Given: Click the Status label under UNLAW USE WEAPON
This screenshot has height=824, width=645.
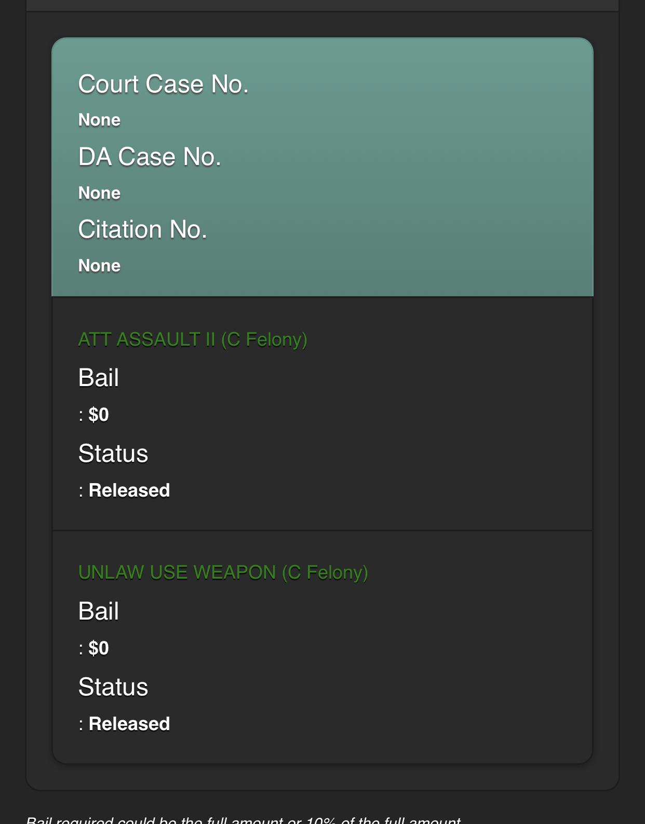Looking at the screenshot, I should click(x=113, y=687).
